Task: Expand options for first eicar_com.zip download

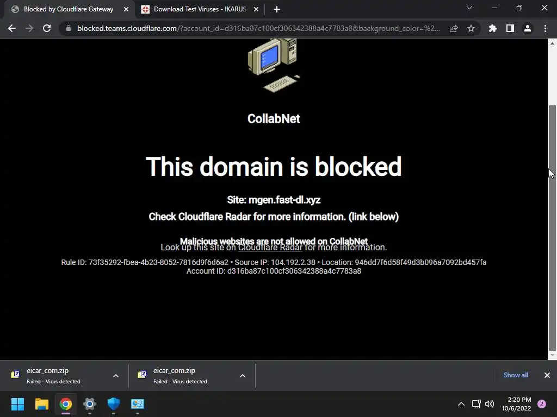Action: [116, 376]
